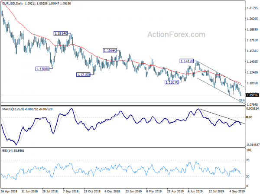Click the RSI 70 level label
This screenshot has height=195, width=260.
[x=248, y=160]
